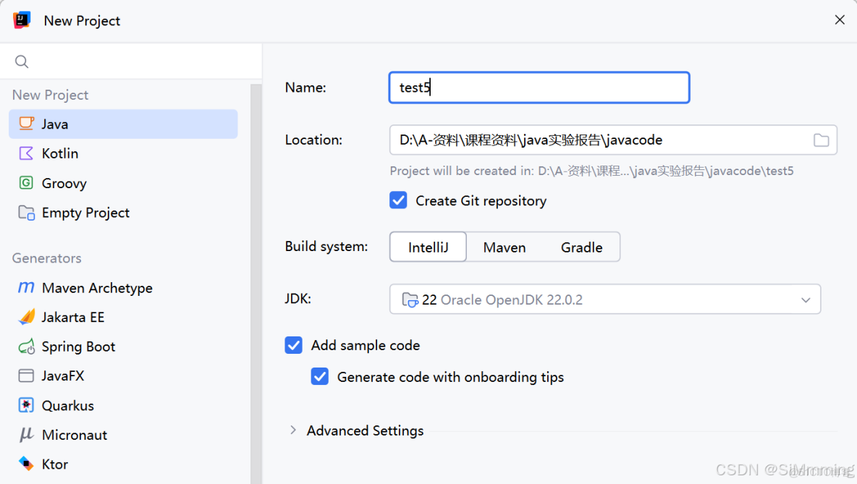Click the Jakarta EE generator icon
This screenshot has height=484, width=857.
[26, 317]
